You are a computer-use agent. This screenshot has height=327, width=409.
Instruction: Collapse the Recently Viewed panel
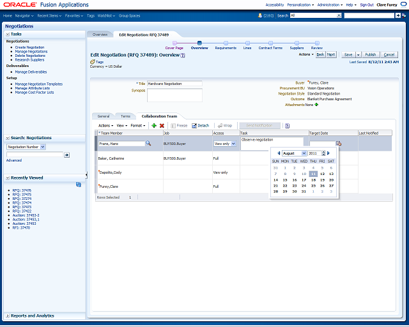point(8,178)
